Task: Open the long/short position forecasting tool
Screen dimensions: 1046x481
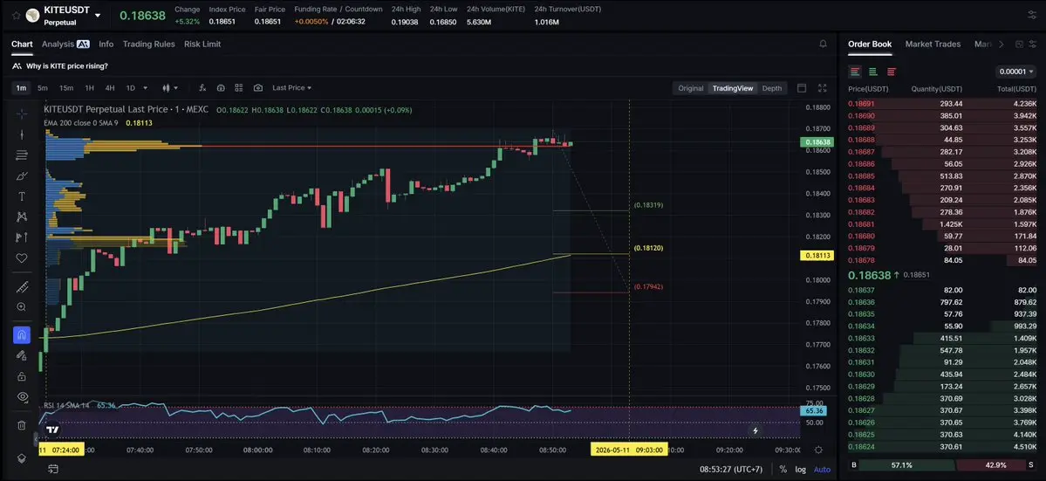Action: [x=21, y=237]
